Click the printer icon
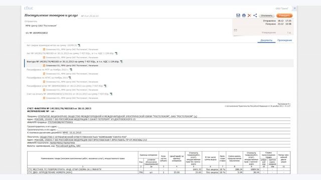Screen dimensions: 321x180 coord(244,15)
